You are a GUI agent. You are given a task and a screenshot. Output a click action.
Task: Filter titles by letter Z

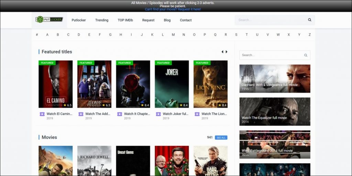310,35
